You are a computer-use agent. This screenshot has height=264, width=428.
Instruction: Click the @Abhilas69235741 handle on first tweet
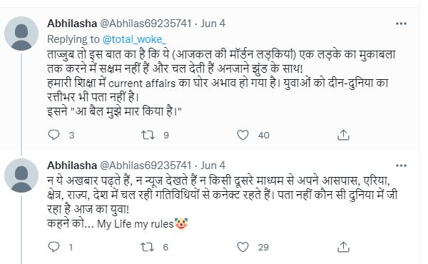click(146, 24)
